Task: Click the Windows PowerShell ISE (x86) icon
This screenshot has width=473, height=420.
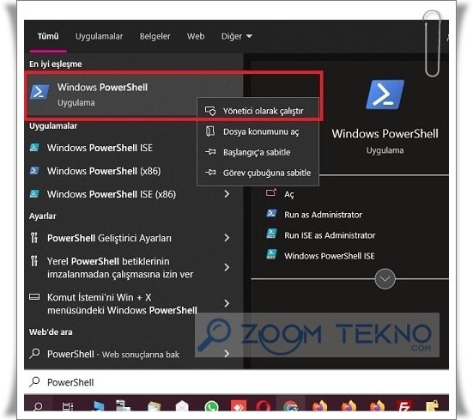Action: pos(34,194)
